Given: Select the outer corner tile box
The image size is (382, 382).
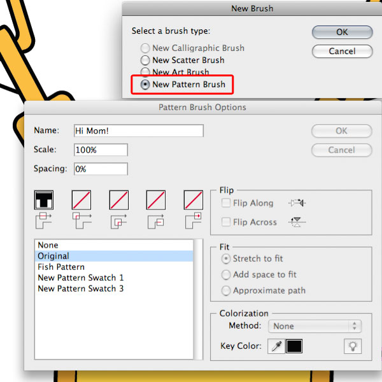Looking at the screenshot, I should pos(81,200).
